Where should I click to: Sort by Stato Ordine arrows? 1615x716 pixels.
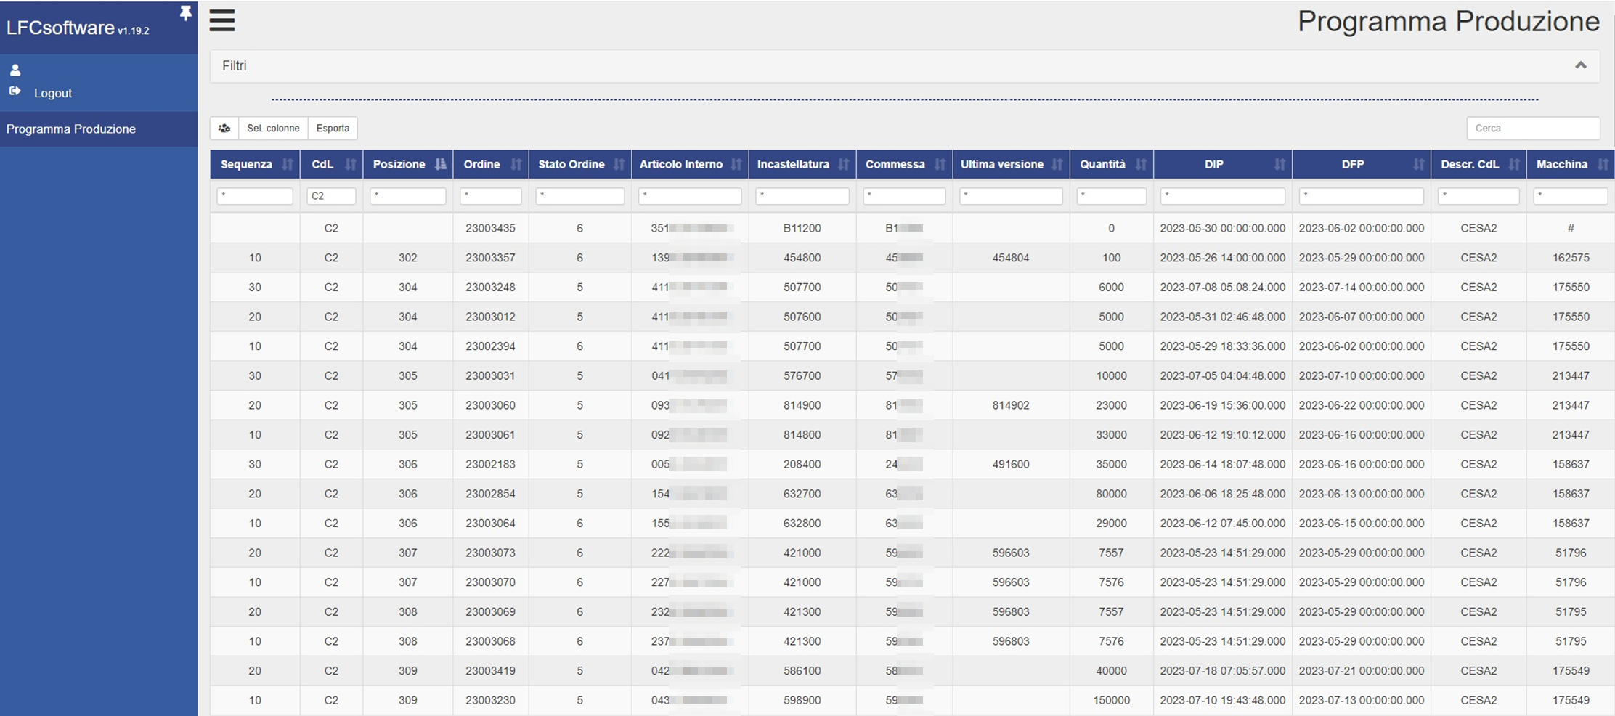[619, 165]
